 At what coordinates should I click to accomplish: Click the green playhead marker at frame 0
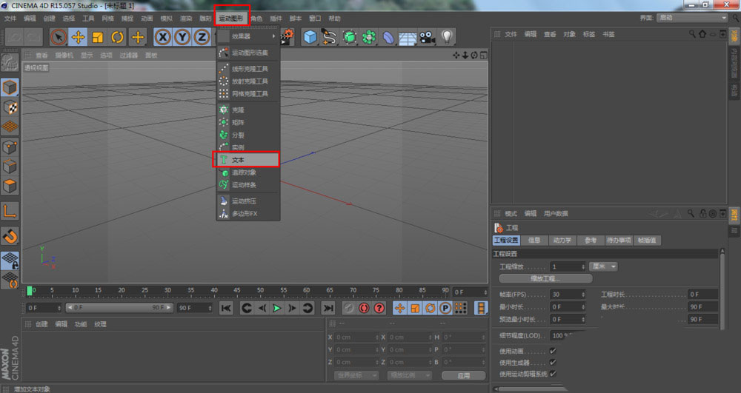[30, 291]
